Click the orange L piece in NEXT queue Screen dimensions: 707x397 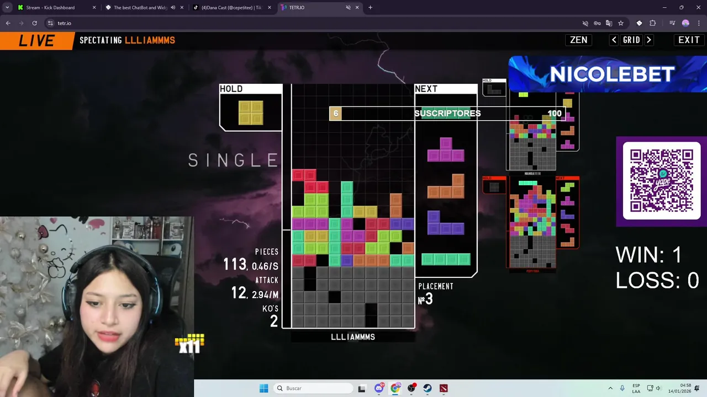click(446, 186)
